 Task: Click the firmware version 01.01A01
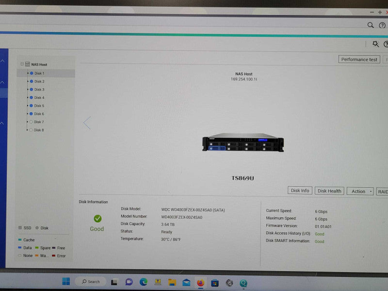pyautogui.click(x=323, y=226)
